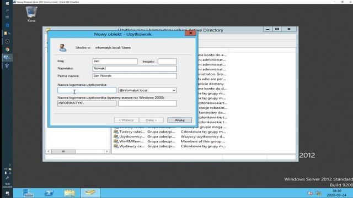
Task: Click the Użytkownicy... group icon
Action: click(x=116, y=136)
